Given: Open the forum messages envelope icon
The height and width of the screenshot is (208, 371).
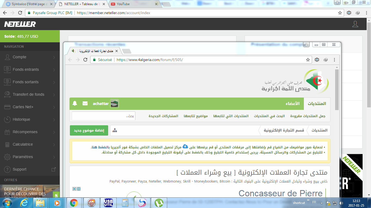Looking at the screenshot, I should pyautogui.click(x=85, y=103).
